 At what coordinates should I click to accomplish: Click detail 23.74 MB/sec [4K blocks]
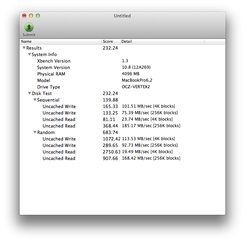tap(147, 119)
